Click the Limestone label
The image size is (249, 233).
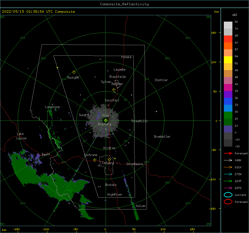pos(52,107)
